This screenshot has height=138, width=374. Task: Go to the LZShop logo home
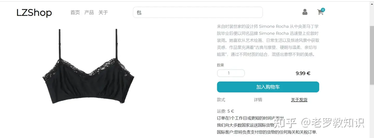34,12
